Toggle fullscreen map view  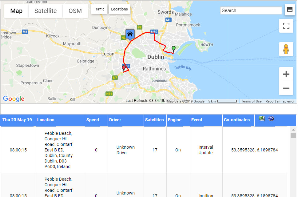(286, 26)
